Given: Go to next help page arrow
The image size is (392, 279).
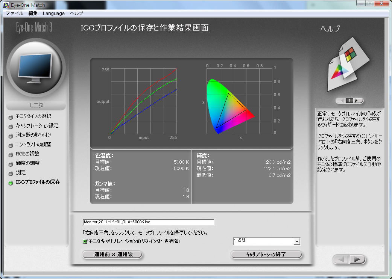Looking at the screenshot, I should (x=357, y=101).
